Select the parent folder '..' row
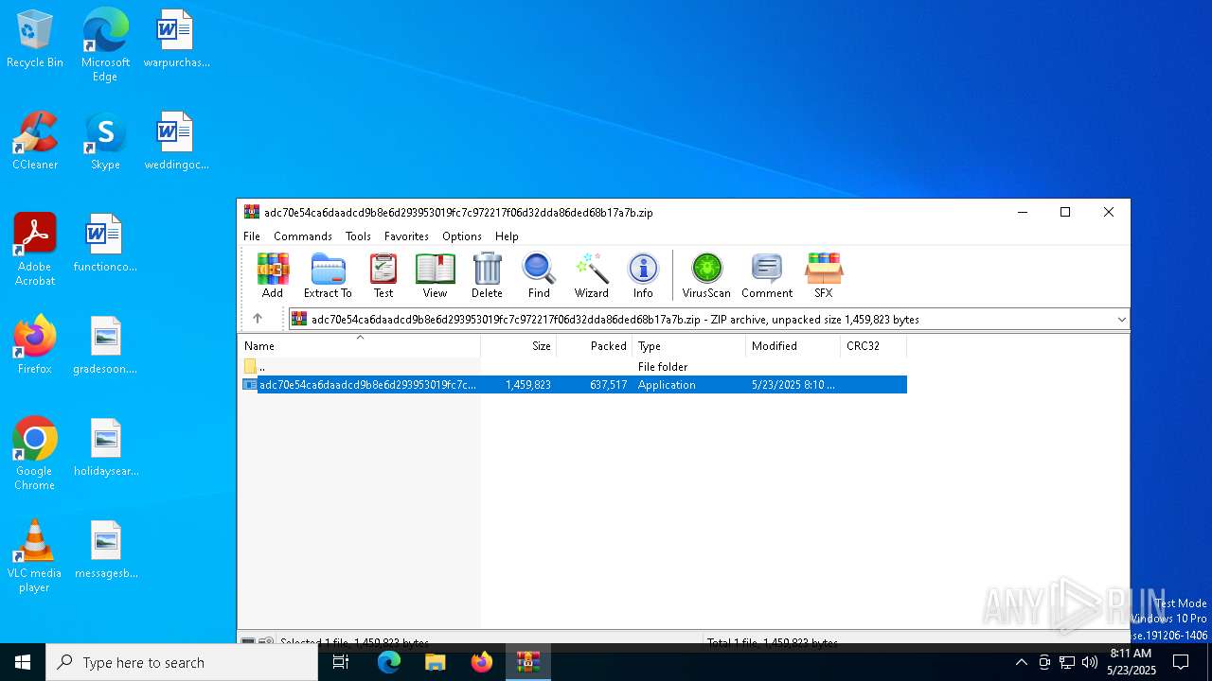 573,366
